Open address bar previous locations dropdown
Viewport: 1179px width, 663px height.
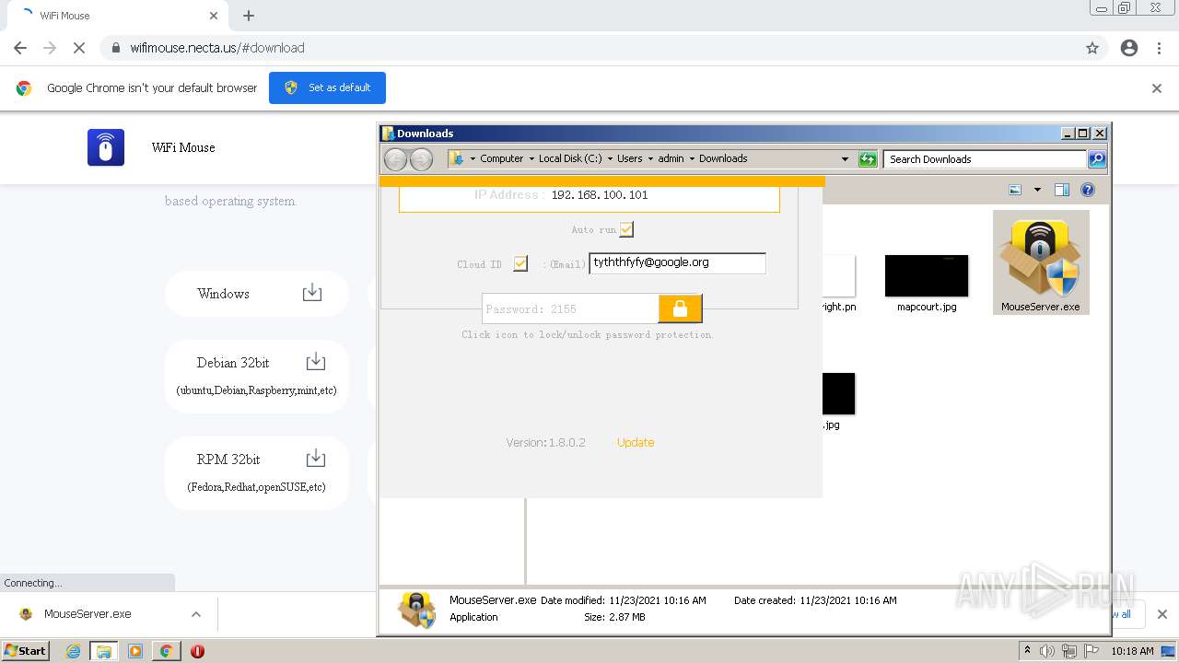[x=845, y=159]
